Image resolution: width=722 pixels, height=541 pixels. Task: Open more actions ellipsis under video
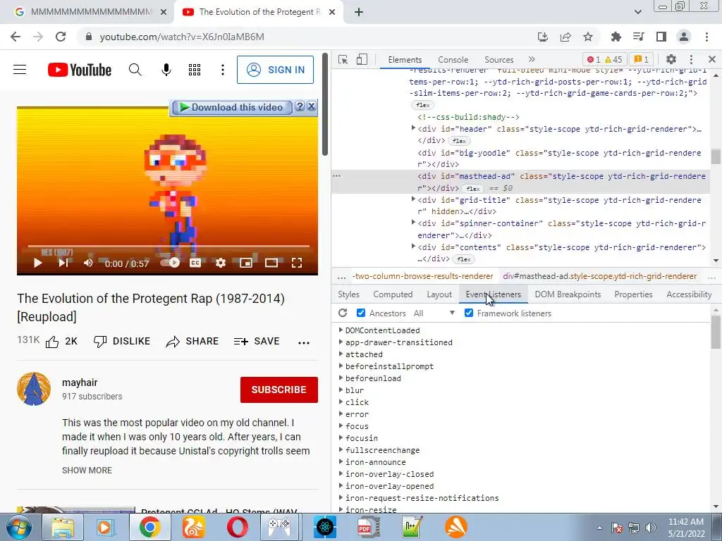click(304, 342)
